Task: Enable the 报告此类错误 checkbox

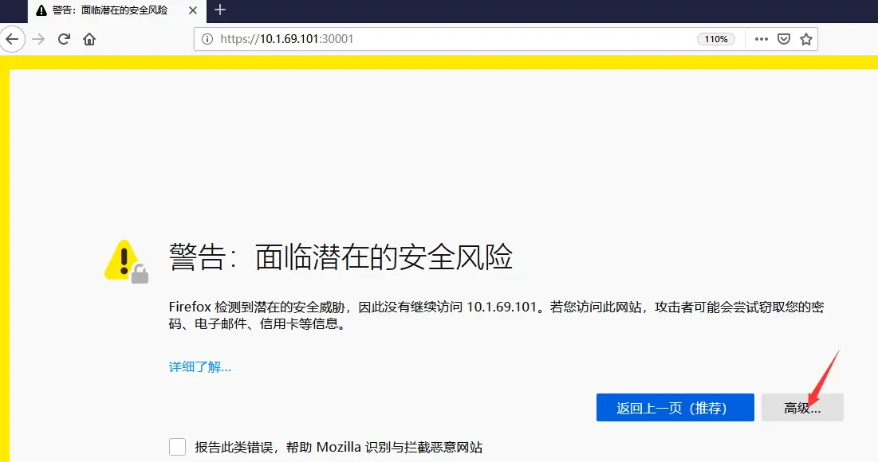Action: 178,447
